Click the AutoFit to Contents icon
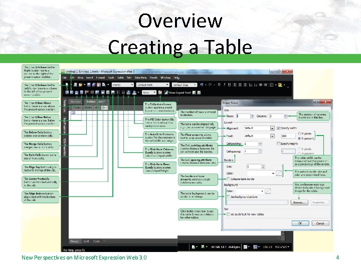Screen dimensions: 361x270 coord(128,92)
